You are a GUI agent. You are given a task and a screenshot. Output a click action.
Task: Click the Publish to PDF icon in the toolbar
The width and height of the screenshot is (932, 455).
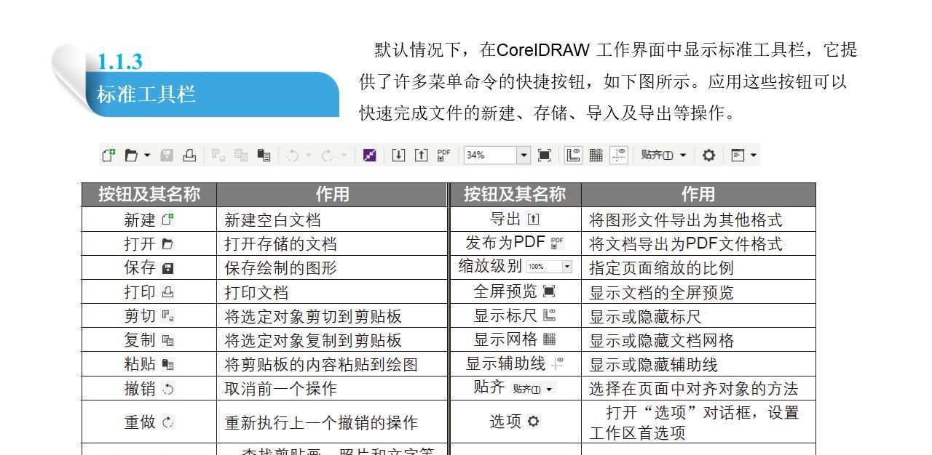point(444,155)
